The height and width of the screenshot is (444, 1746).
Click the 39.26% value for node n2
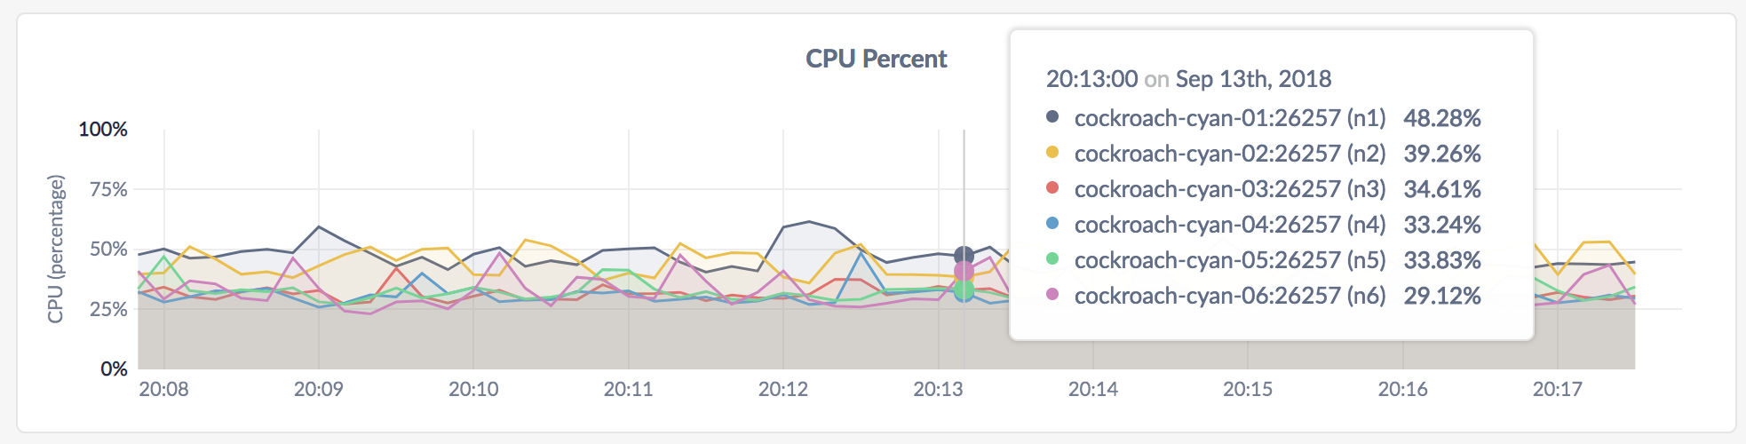pyautogui.click(x=1441, y=154)
